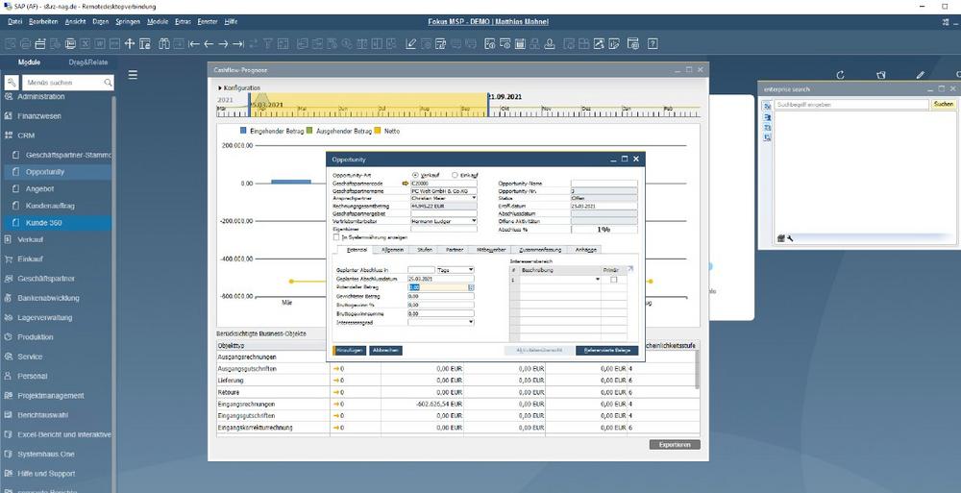Click the Geplantes Abschlussdatum field
This screenshot has width=961, height=493.
[x=441, y=279]
